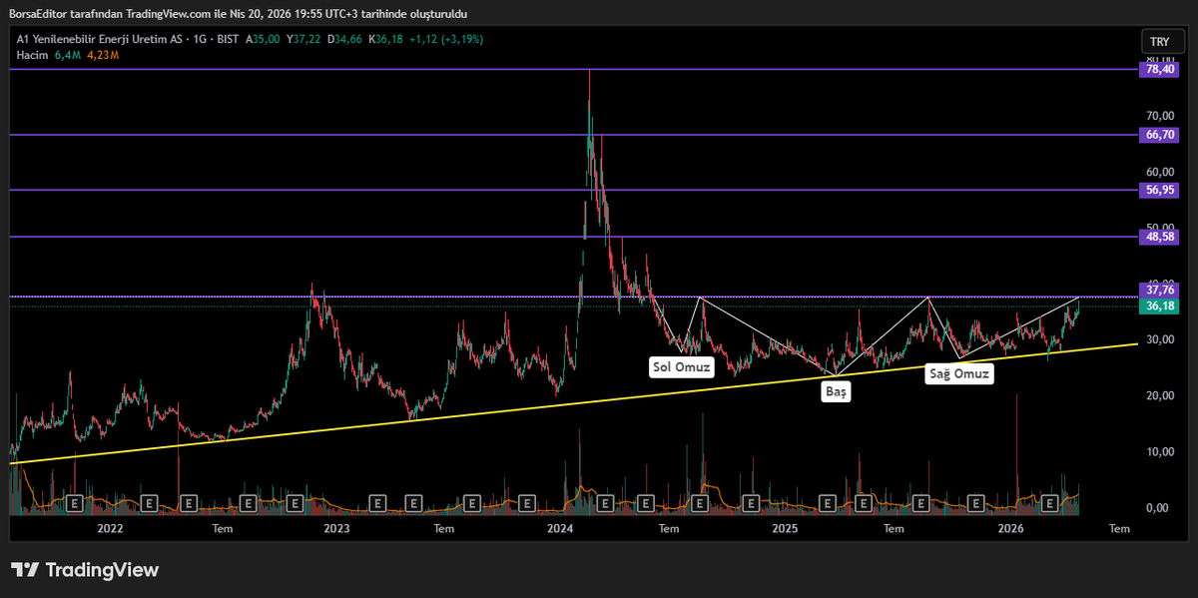
Task: Click the volume value 6,4M
Action: click(67, 55)
